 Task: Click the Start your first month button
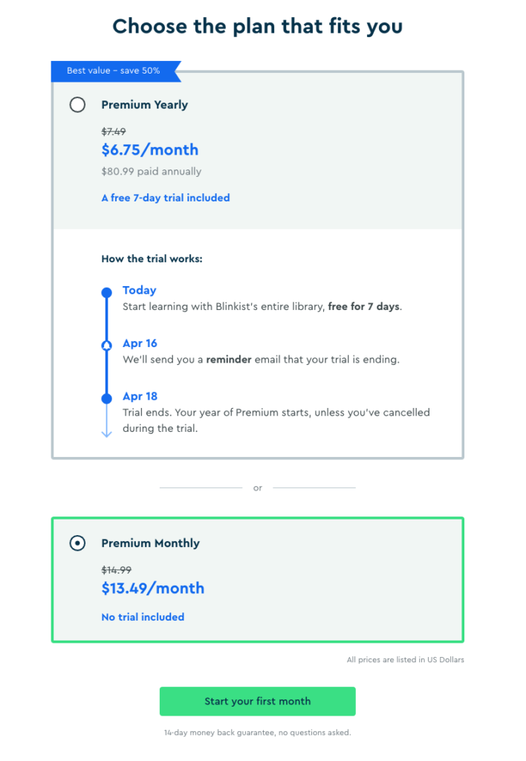tap(257, 701)
